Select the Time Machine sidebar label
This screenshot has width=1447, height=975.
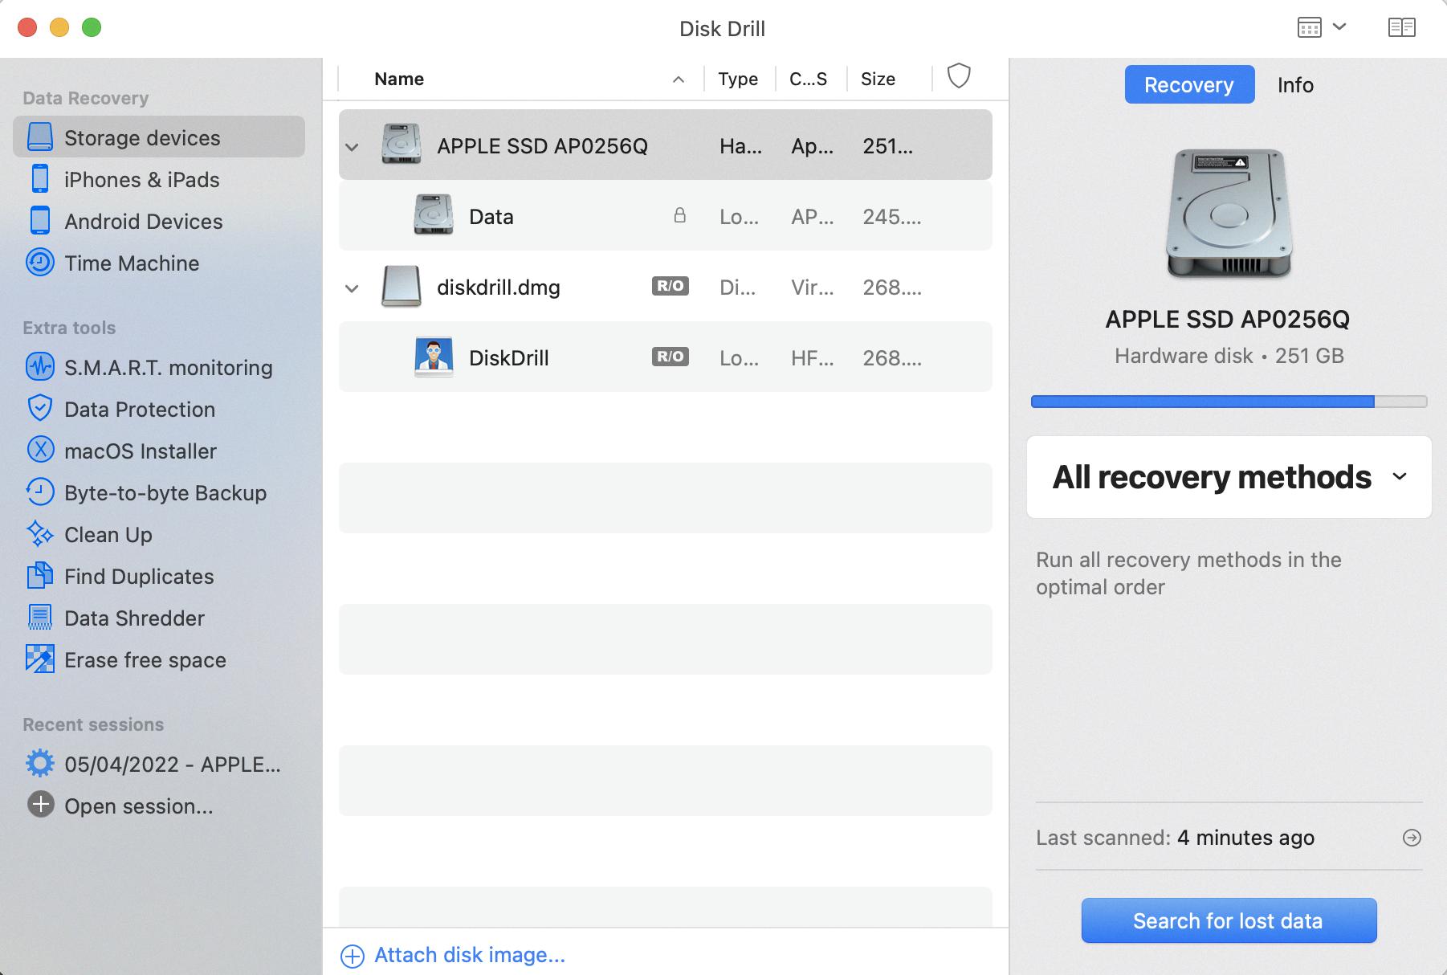[132, 263]
